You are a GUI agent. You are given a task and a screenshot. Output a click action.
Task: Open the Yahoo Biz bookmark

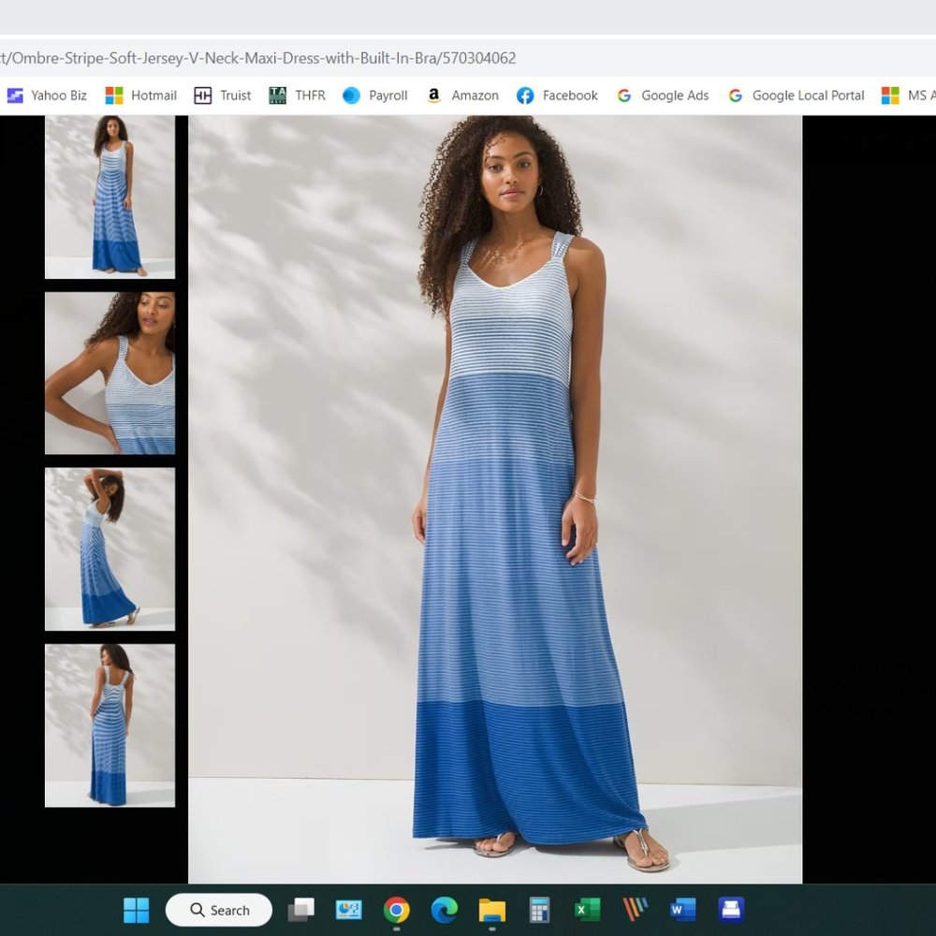pos(47,95)
